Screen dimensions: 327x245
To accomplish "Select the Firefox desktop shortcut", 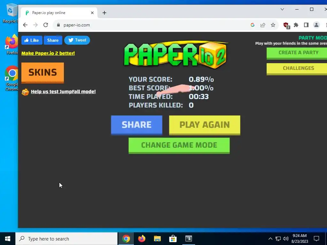I will pyautogui.click(x=12, y=45).
